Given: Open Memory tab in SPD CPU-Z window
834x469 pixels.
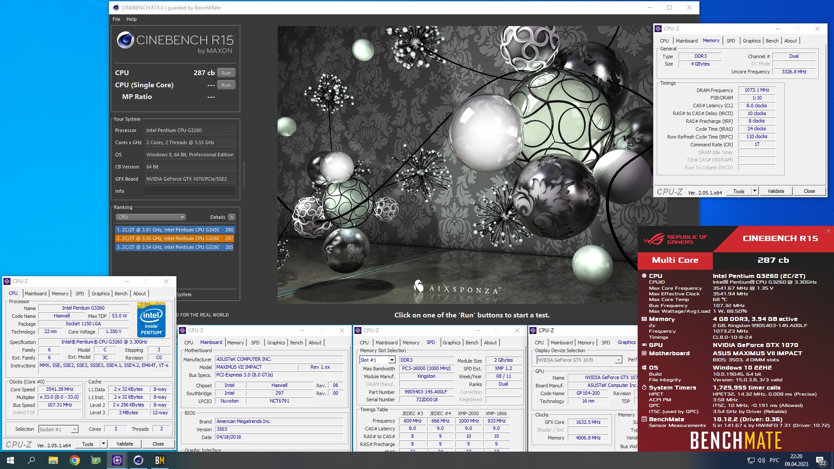Looking at the screenshot, I should pos(410,343).
